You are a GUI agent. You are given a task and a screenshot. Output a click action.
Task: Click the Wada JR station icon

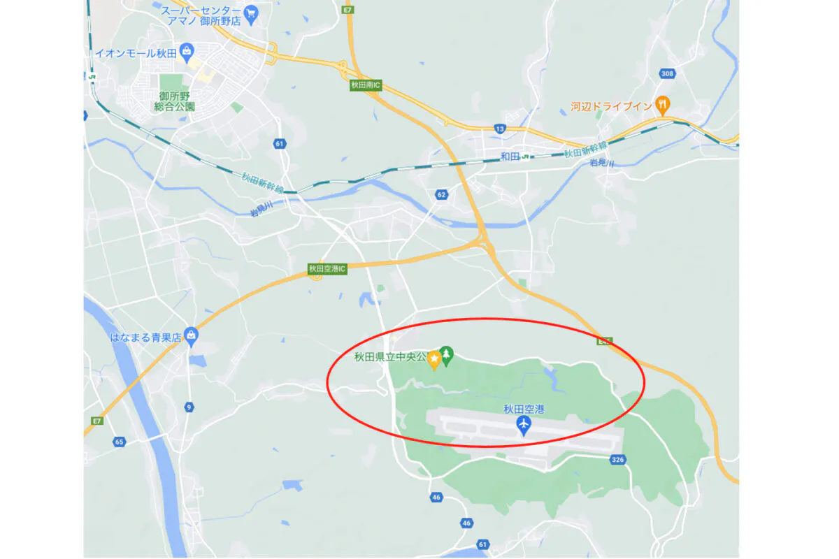coord(525,157)
